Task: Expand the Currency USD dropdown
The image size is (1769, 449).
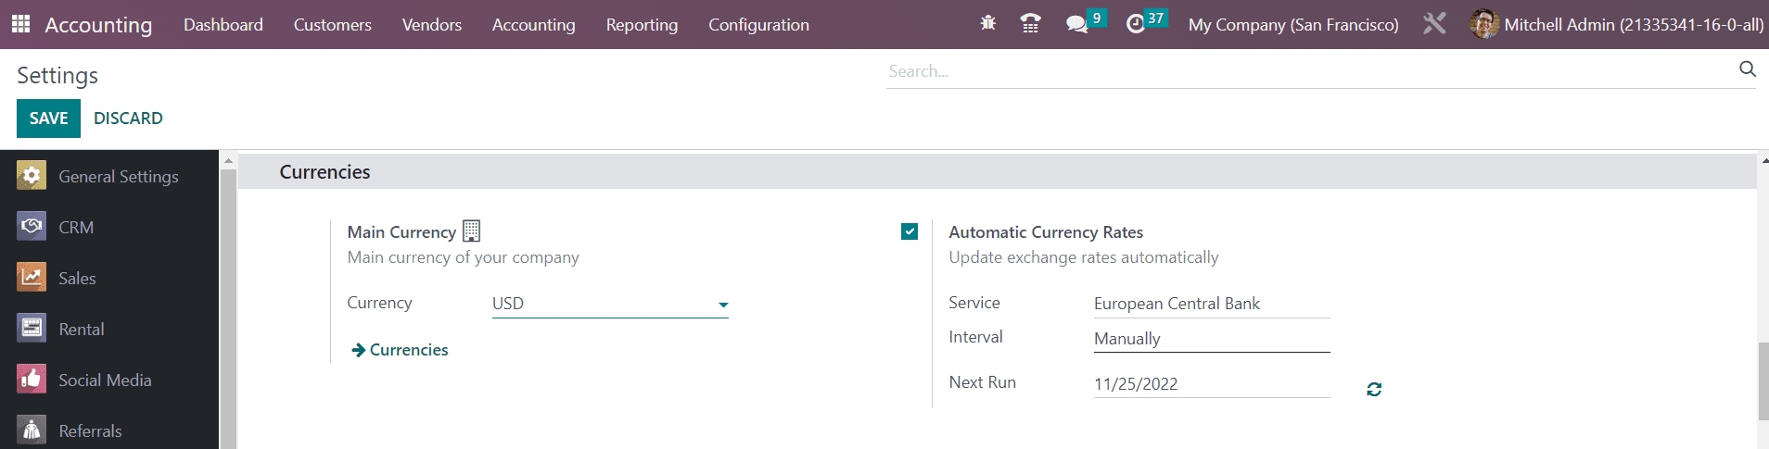Action: click(610, 304)
